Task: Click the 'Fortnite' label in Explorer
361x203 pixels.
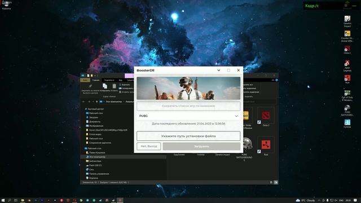Action: [x=201, y=155]
